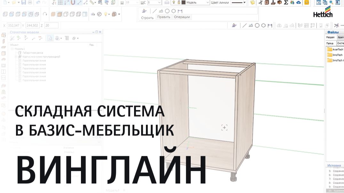344x193 pixels.
Task: Click the scissors cutting icon
Action: (260, 3)
